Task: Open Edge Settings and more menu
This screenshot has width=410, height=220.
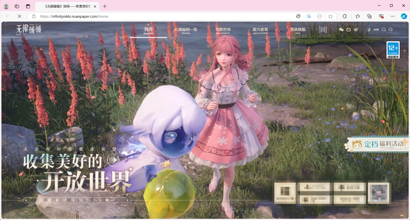Action: 393,16
